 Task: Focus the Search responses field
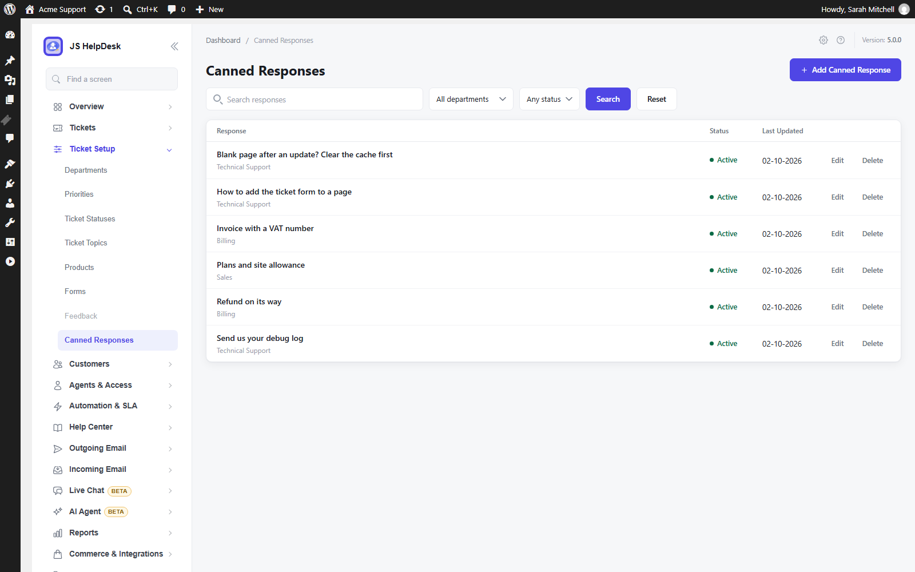(315, 99)
